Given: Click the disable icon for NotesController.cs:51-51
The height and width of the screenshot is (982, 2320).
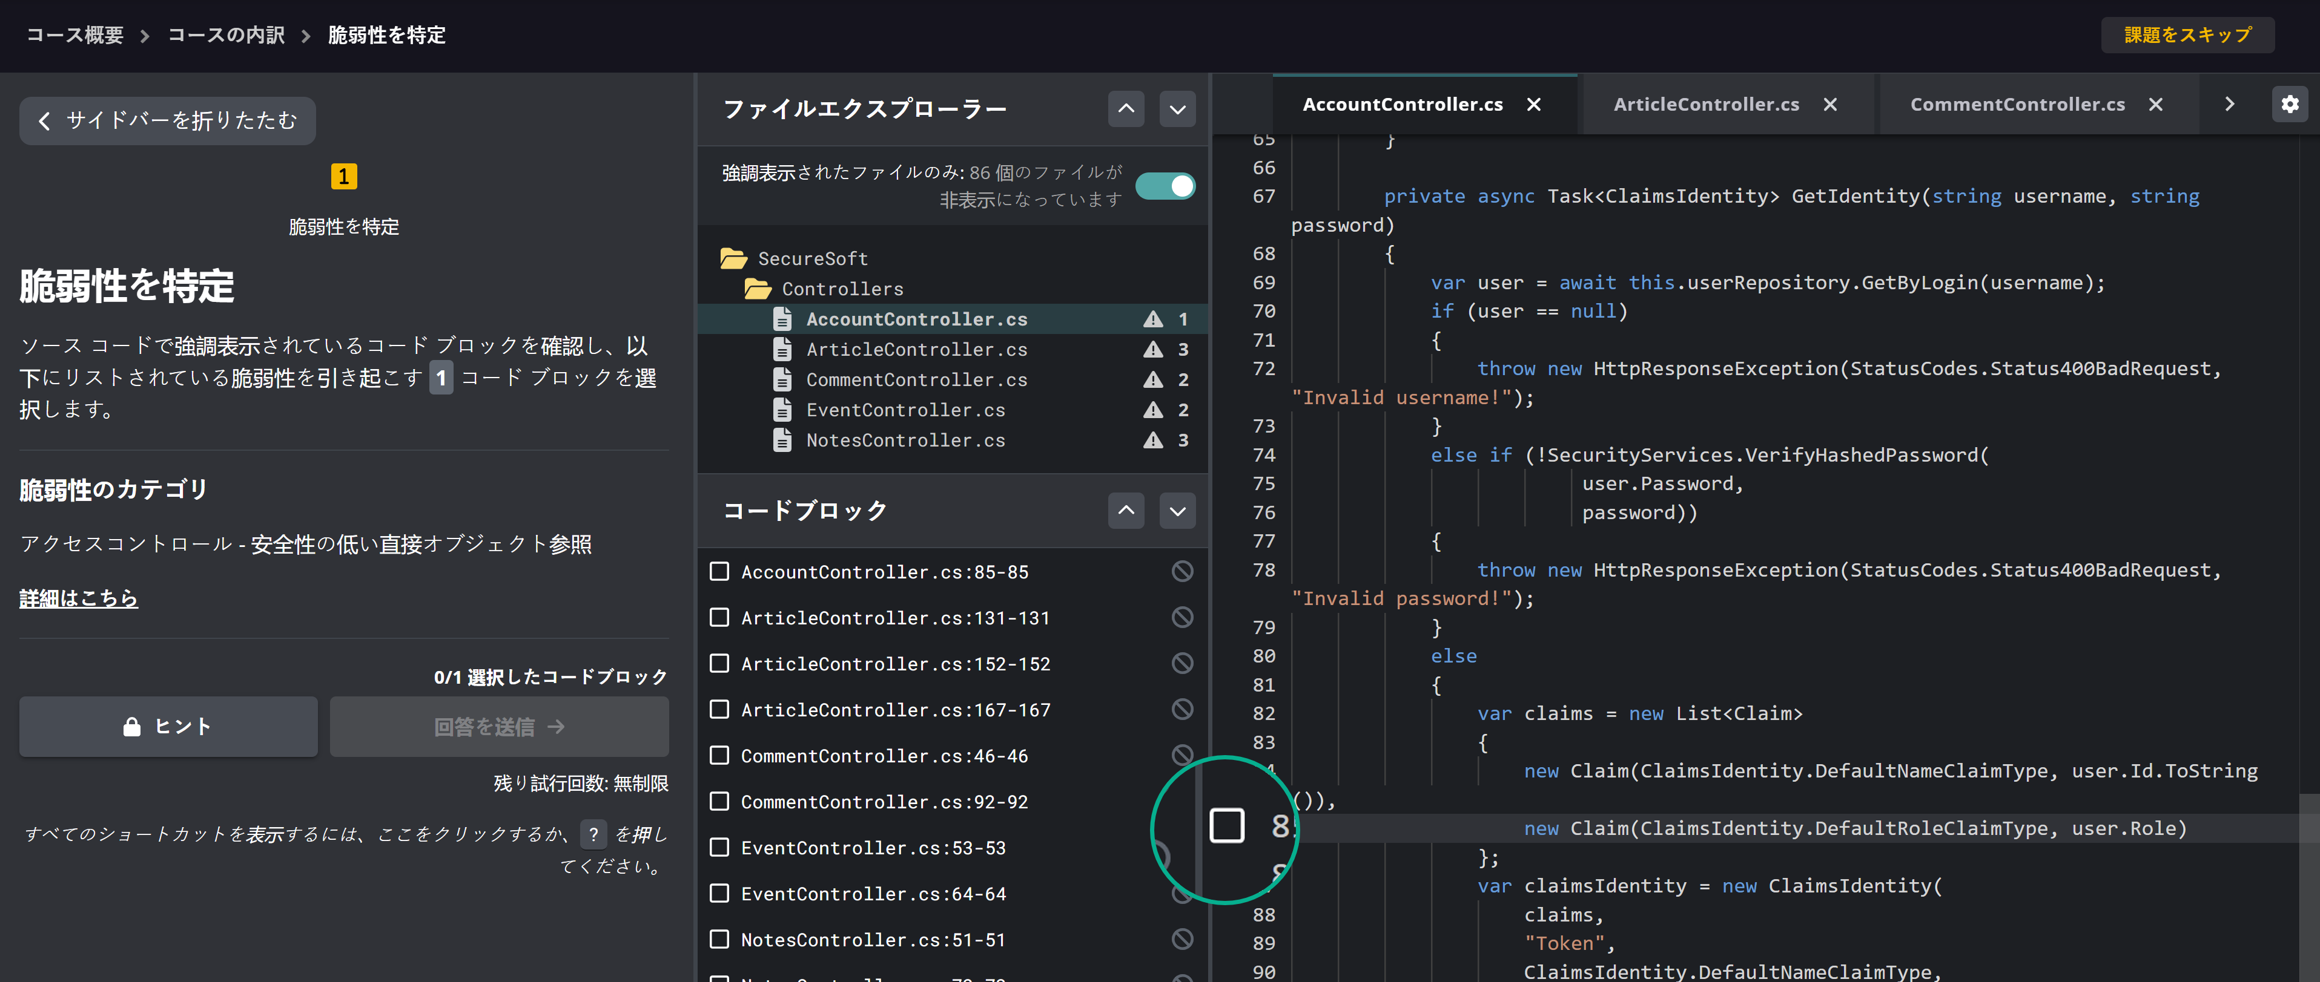Looking at the screenshot, I should (1181, 939).
